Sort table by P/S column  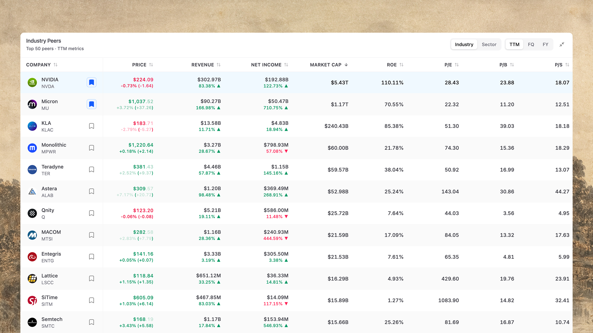pos(562,65)
